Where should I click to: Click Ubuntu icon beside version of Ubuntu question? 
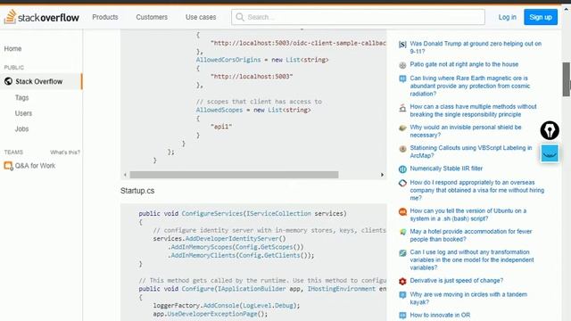pos(402,211)
